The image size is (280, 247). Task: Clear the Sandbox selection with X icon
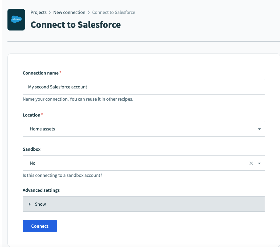tap(251, 163)
